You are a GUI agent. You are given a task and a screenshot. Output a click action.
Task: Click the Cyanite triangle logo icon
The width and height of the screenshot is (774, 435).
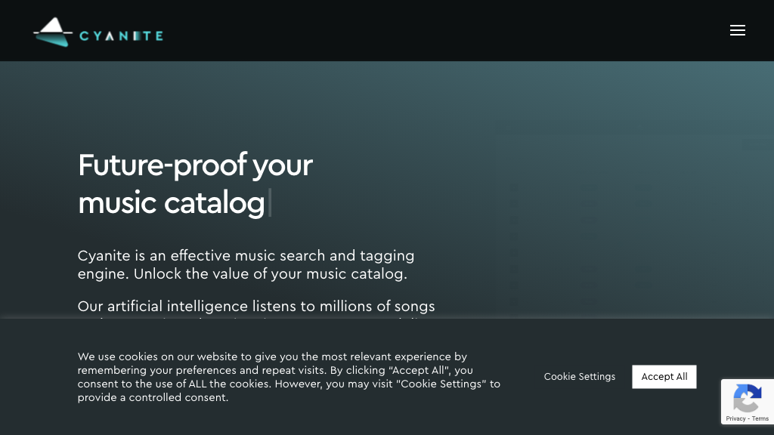pyautogui.click(x=52, y=32)
